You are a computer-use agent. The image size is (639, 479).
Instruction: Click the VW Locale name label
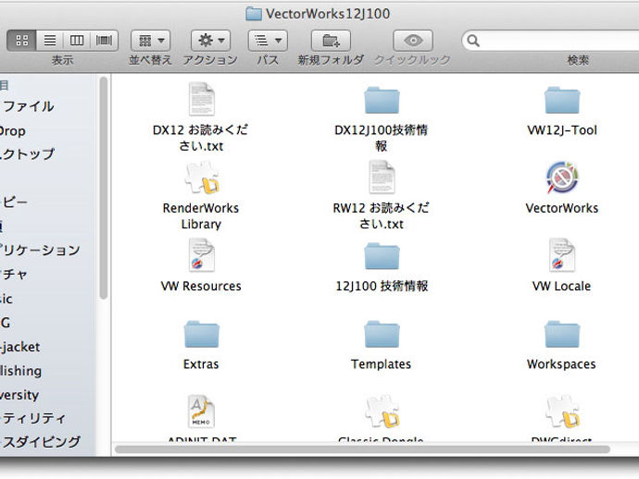click(x=561, y=286)
